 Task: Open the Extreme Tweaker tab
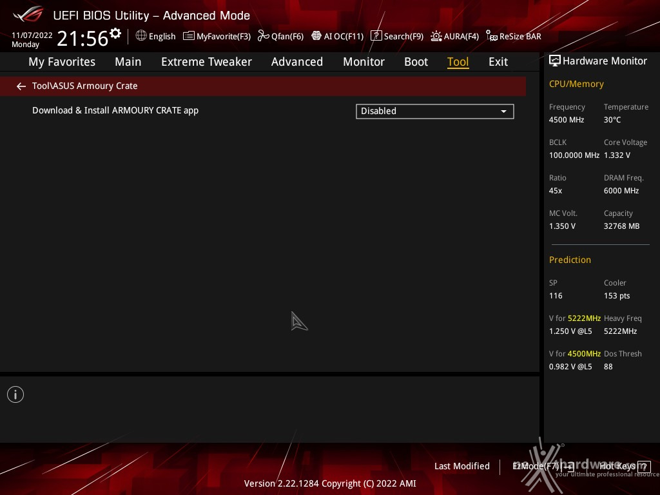coord(206,62)
